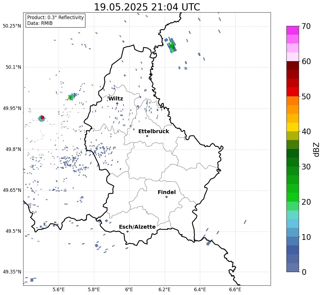Image resolution: width=323 pixels, height=295 pixels.
Task: Click the 50 value on the colorbar
Action: [306, 97]
